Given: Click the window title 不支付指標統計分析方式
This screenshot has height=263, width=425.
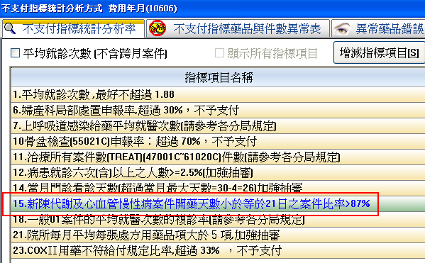Looking at the screenshot, I should (x=52, y=8).
